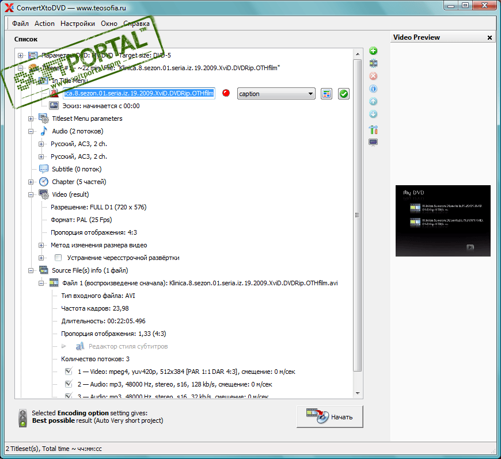This screenshot has width=501, height=459.
Task: Move item down with the down-arrow icon
Action: tap(373, 114)
